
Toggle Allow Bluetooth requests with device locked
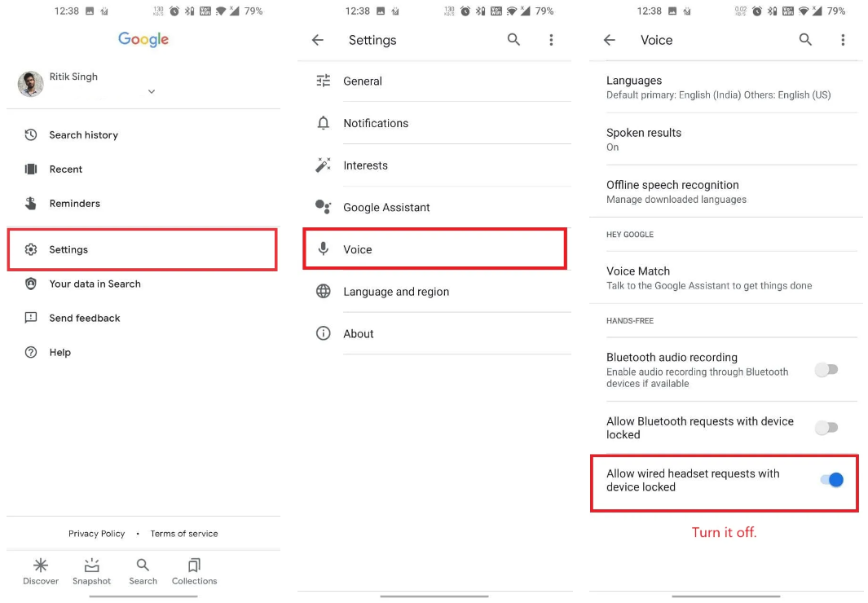tap(826, 428)
